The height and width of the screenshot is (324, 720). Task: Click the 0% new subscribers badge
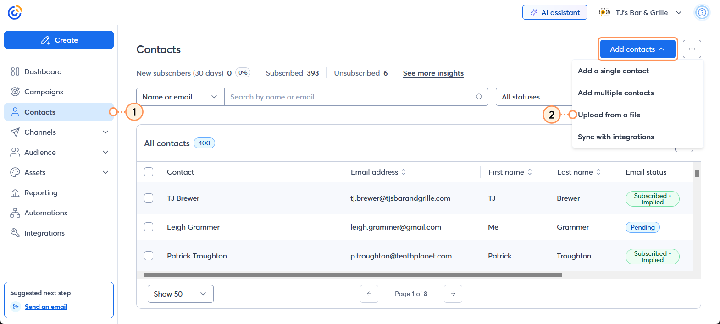[243, 72]
